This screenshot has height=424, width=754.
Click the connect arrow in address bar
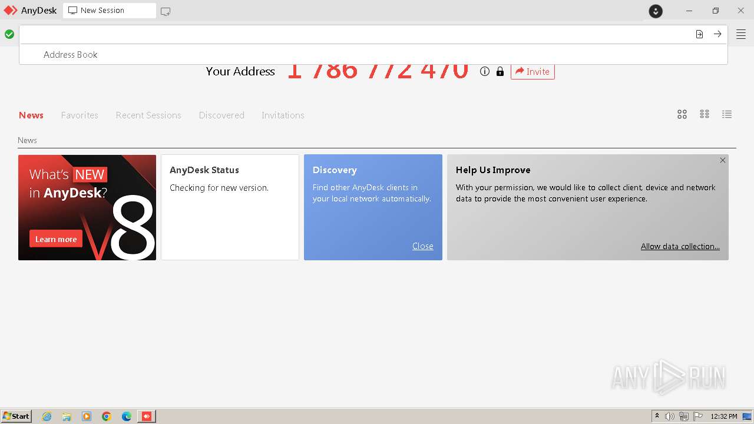coord(717,34)
